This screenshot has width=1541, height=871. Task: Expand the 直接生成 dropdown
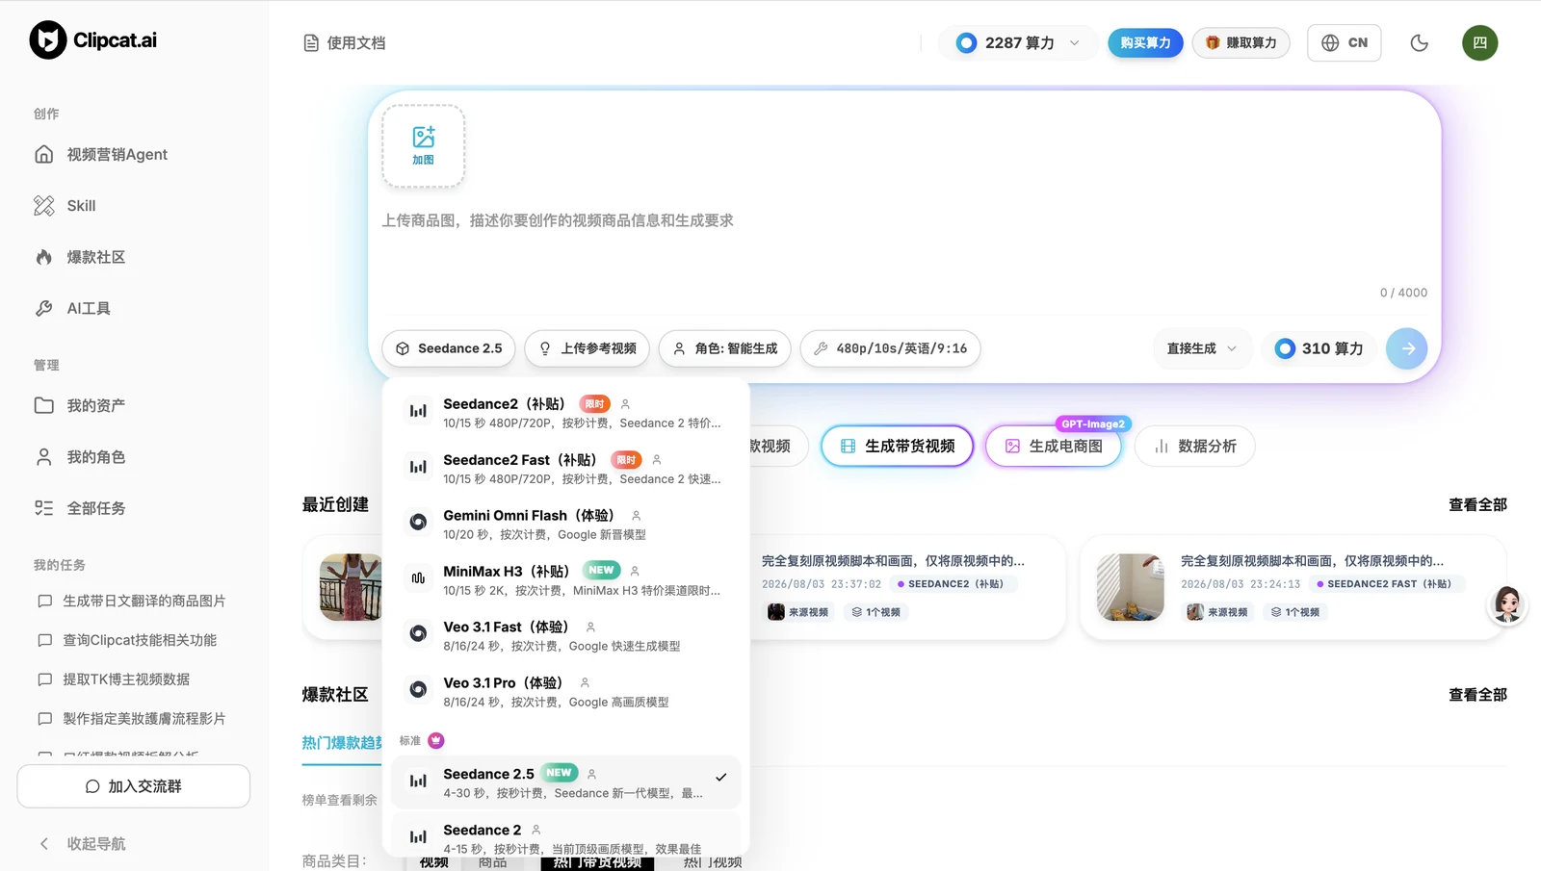(x=1202, y=348)
